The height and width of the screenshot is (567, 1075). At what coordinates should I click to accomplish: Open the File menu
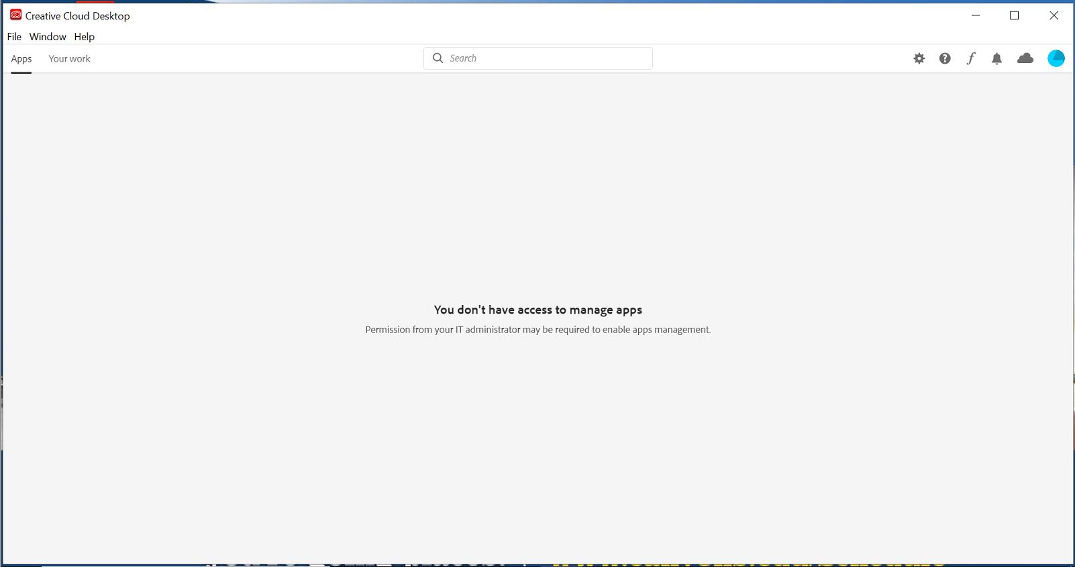click(14, 37)
